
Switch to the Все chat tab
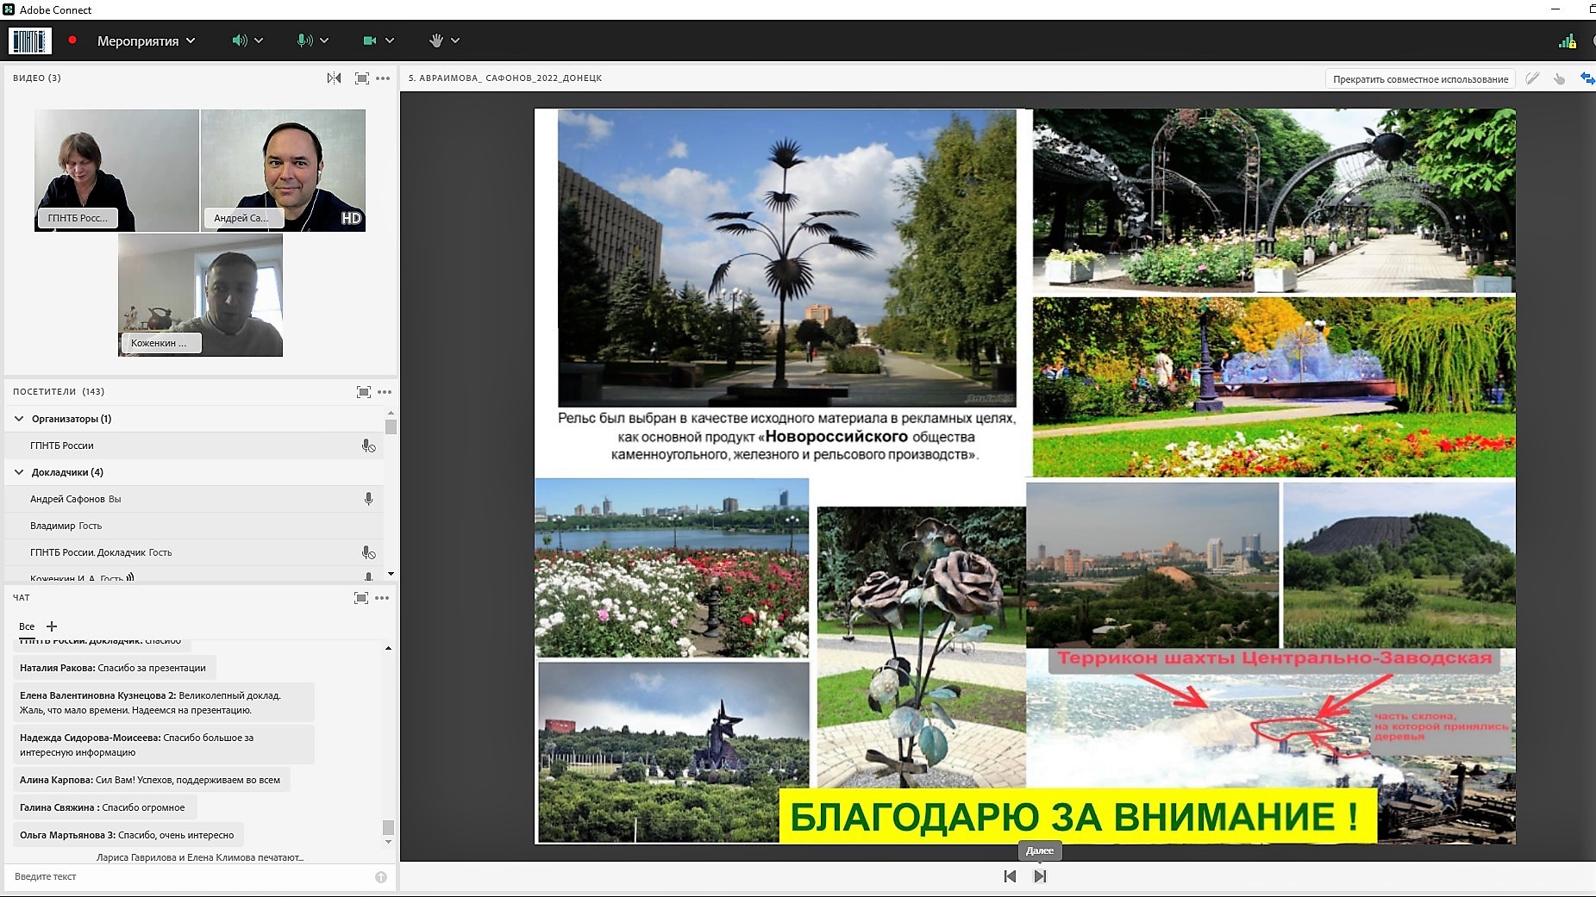tap(27, 626)
